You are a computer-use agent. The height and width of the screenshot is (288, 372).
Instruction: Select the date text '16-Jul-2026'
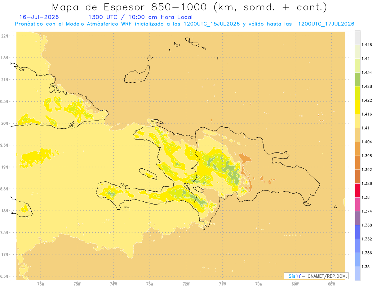[39, 17]
